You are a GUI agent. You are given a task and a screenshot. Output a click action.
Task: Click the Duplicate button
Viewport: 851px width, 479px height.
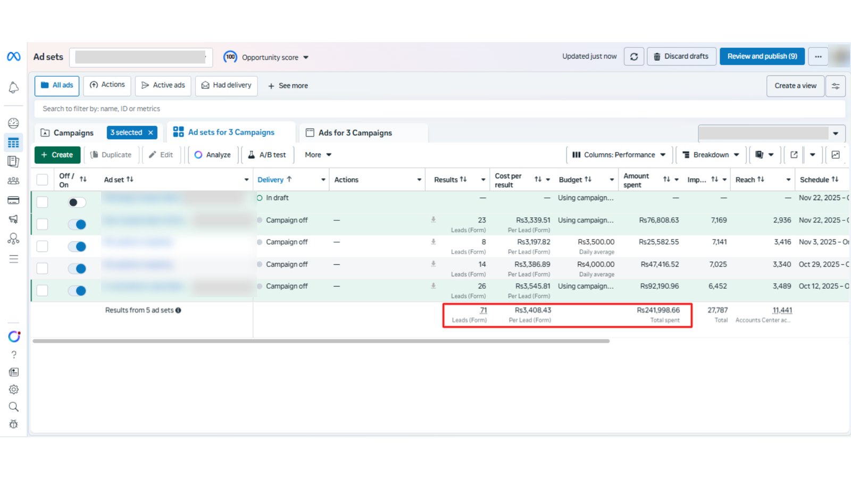[111, 155]
